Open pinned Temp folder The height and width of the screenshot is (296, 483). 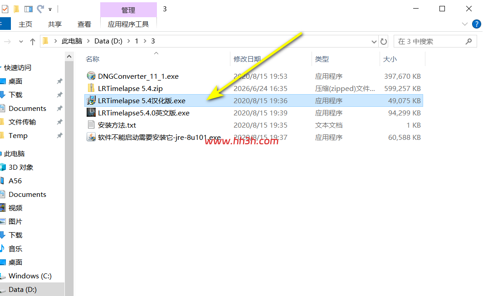point(18,135)
